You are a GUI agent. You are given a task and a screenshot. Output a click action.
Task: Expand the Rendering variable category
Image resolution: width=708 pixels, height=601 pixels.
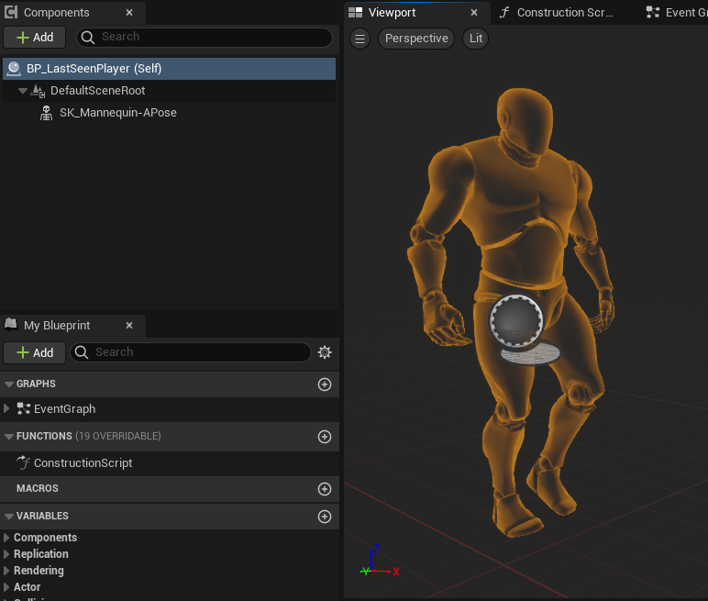point(6,571)
